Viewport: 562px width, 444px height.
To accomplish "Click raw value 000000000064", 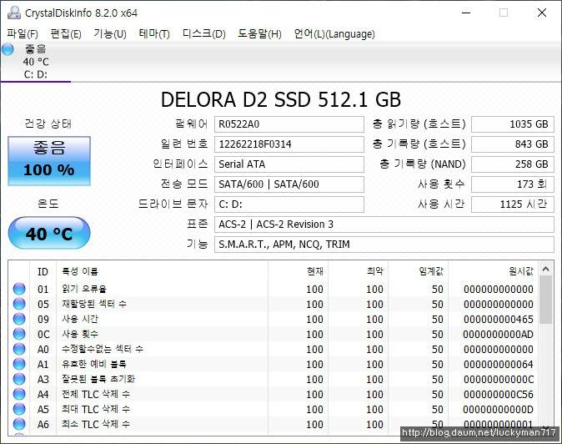I will coord(498,365).
